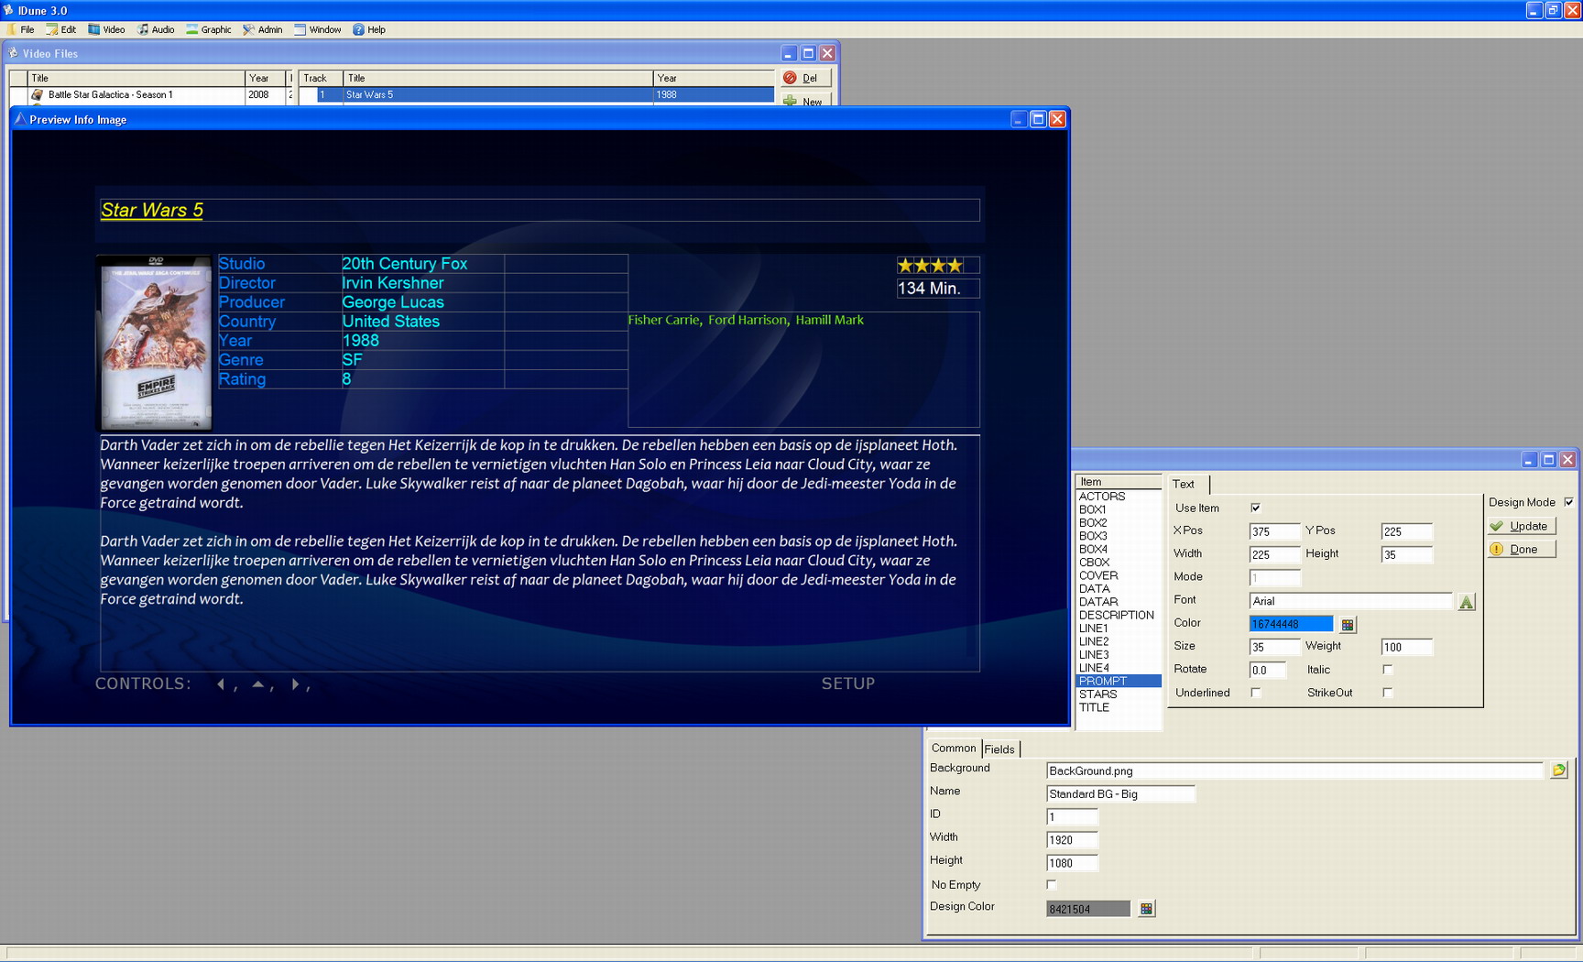Open the Admin menu

[x=263, y=29]
